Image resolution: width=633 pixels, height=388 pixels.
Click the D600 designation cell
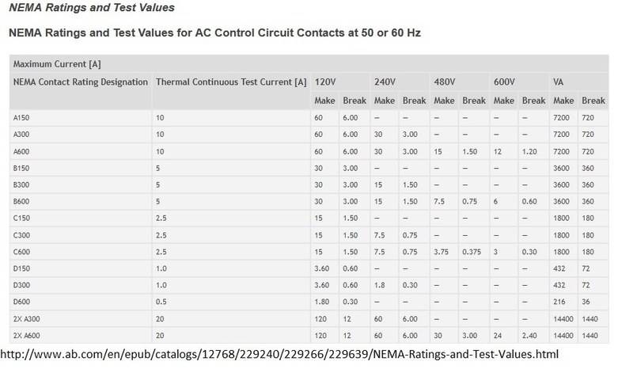(24, 303)
